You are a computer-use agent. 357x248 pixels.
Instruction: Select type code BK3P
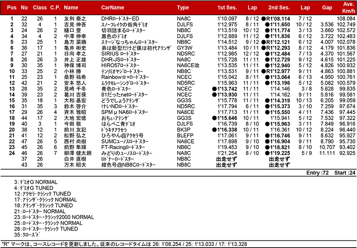[x=184, y=130]
